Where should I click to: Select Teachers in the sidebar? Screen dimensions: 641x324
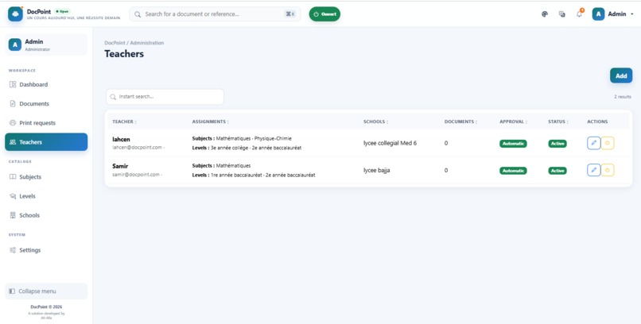[46, 142]
